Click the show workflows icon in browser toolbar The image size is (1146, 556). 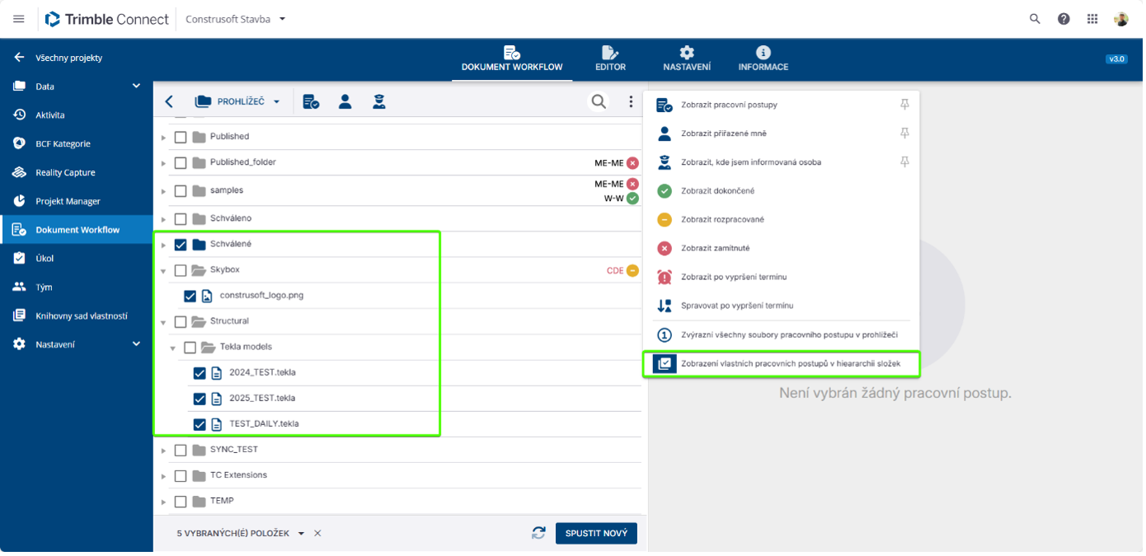click(x=311, y=101)
